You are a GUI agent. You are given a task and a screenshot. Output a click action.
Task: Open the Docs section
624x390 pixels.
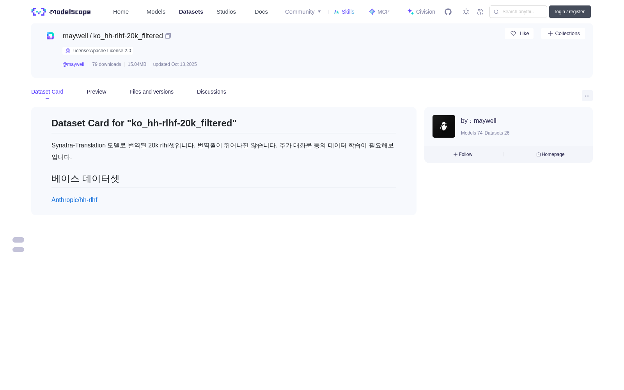[x=261, y=12]
